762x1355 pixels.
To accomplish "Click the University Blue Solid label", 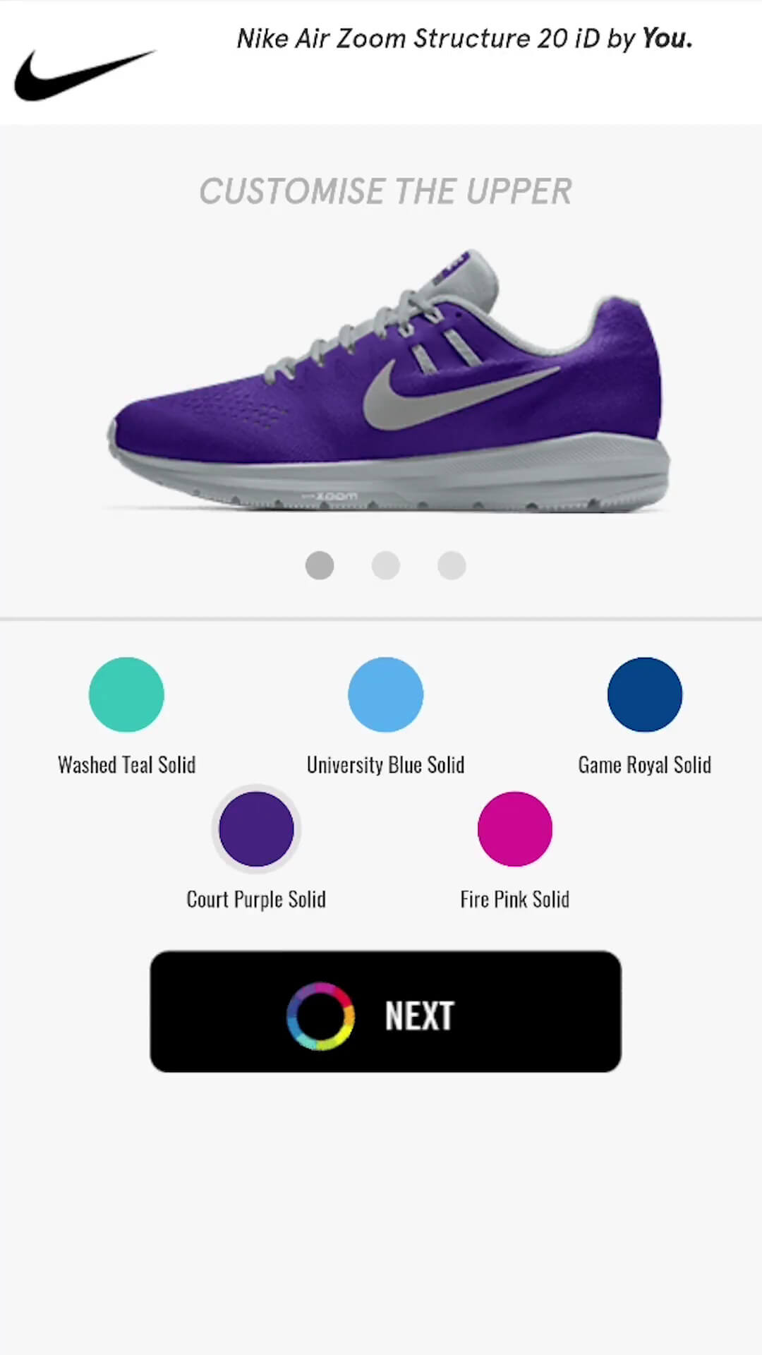I will click(x=385, y=765).
